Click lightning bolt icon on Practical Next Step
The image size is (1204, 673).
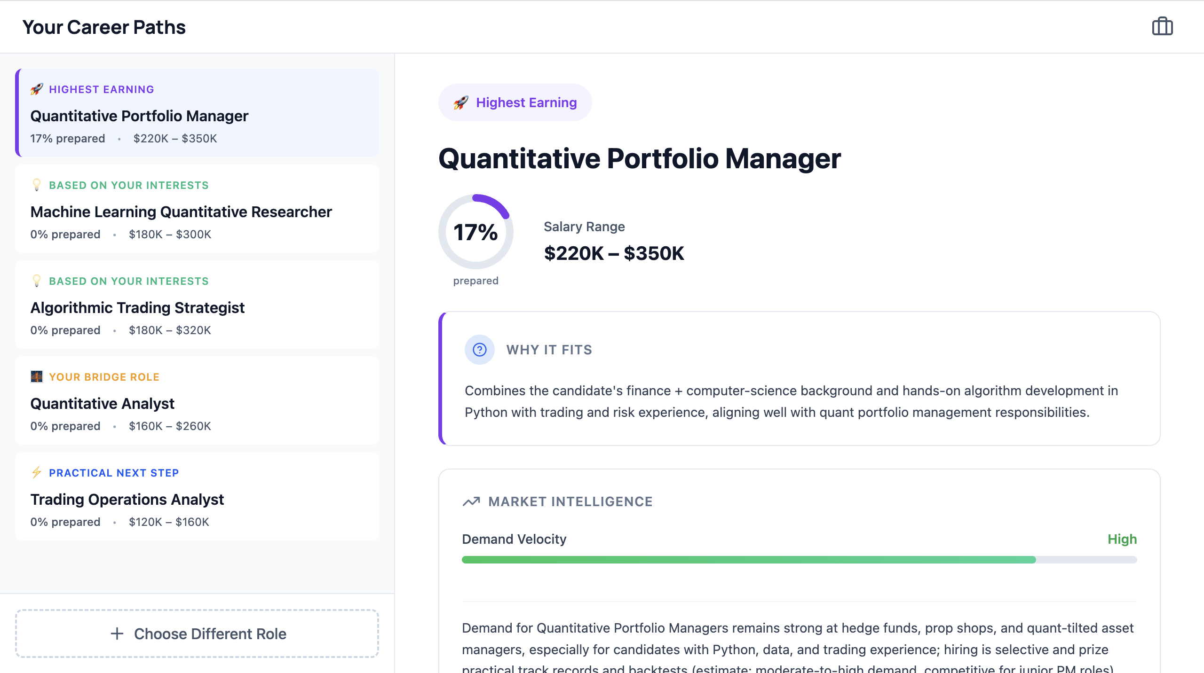point(37,472)
